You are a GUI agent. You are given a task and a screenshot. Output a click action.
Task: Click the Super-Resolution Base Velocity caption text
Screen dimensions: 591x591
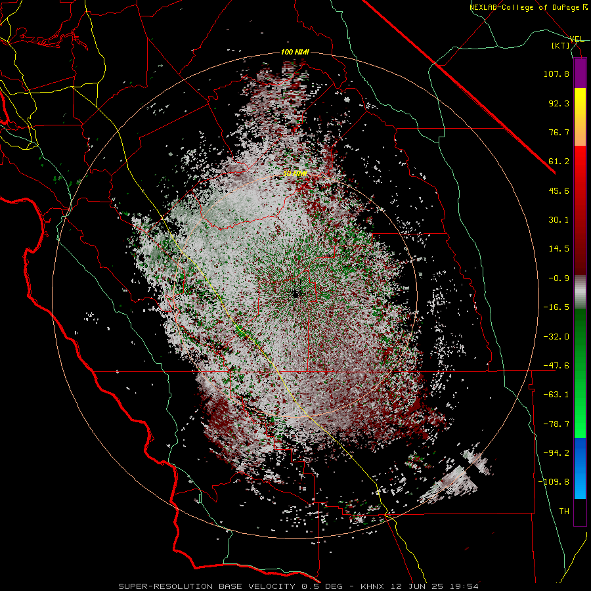click(x=298, y=586)
